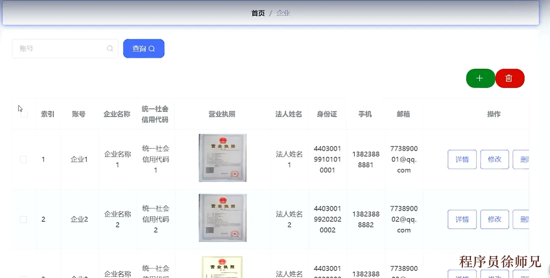
Task: Click the 查询 search button
Action: pyautogui.click(x=144, y=48)
